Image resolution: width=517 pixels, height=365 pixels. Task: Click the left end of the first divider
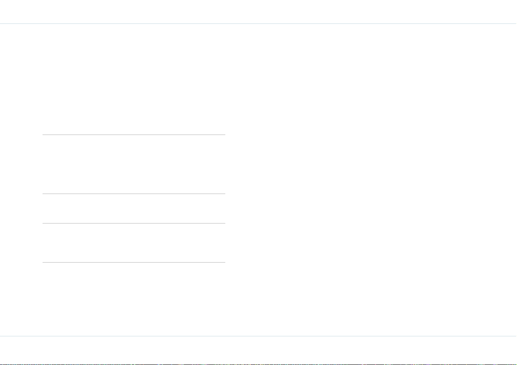click(43, 135)
